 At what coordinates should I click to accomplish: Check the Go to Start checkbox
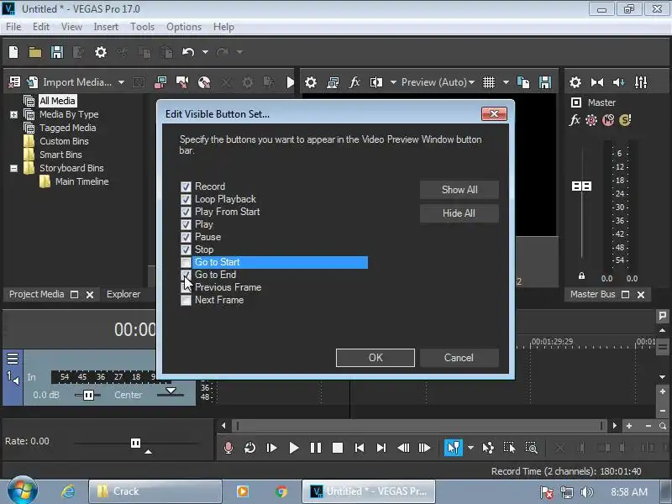(186, 262)
